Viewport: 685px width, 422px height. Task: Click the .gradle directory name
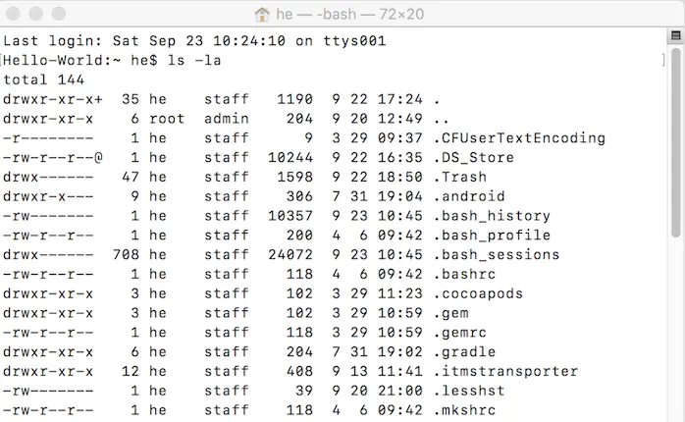(x=464, y=351)
